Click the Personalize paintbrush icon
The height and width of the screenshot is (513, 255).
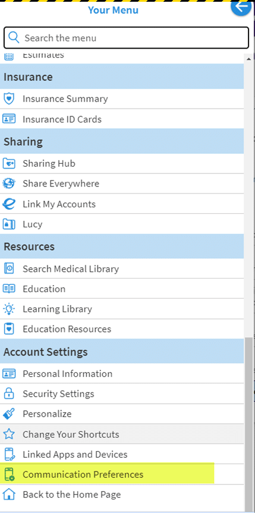click(x=9, y=414)
